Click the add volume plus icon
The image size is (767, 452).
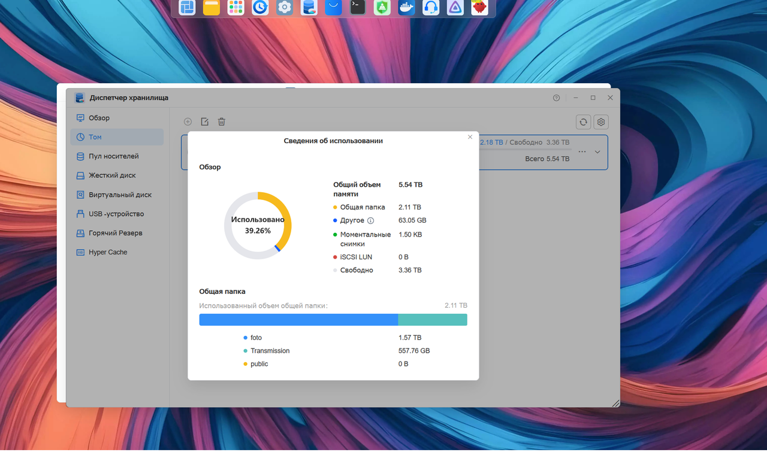188,122
